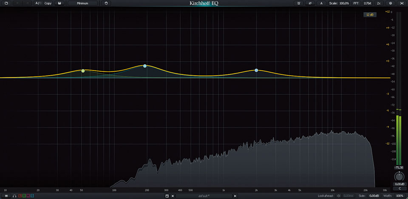This screenshot has width=408, height=199.
Task: Select the blue EQ band node at 2k
Action: pyautogui.click(x=256, y=70)
